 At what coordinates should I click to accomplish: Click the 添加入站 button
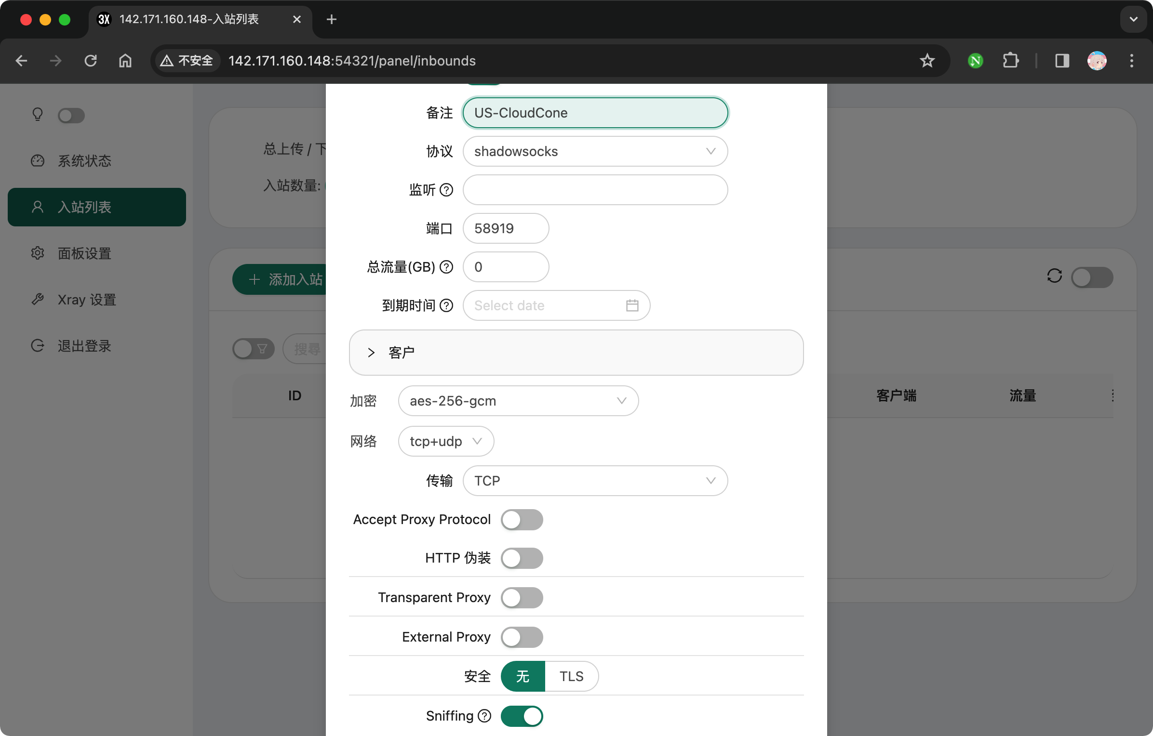click(281, 279)
